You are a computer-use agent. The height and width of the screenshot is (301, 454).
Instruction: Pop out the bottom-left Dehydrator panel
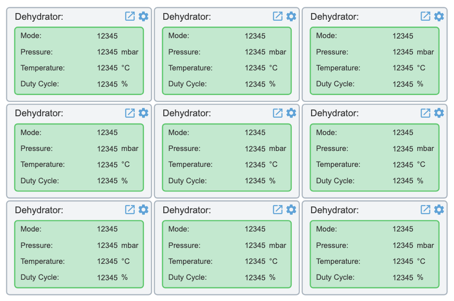coord(130,210)
